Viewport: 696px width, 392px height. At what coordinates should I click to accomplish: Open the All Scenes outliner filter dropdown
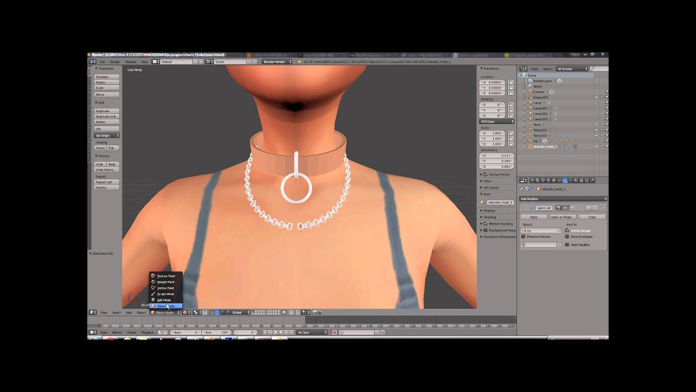[x=572, y=69]
